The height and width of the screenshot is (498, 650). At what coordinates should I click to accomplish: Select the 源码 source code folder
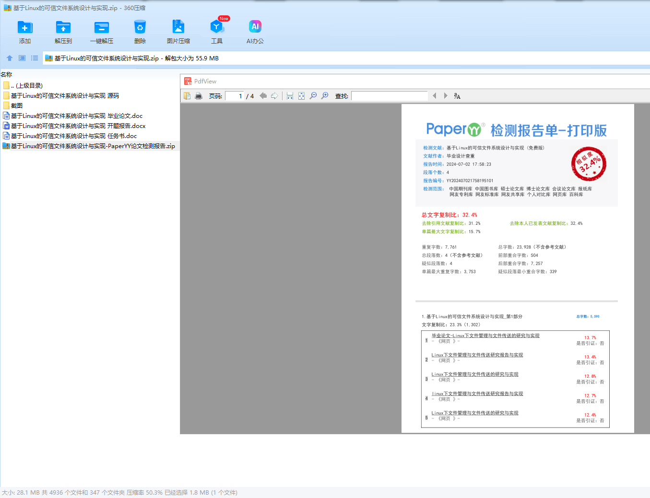tap(61, 95)
